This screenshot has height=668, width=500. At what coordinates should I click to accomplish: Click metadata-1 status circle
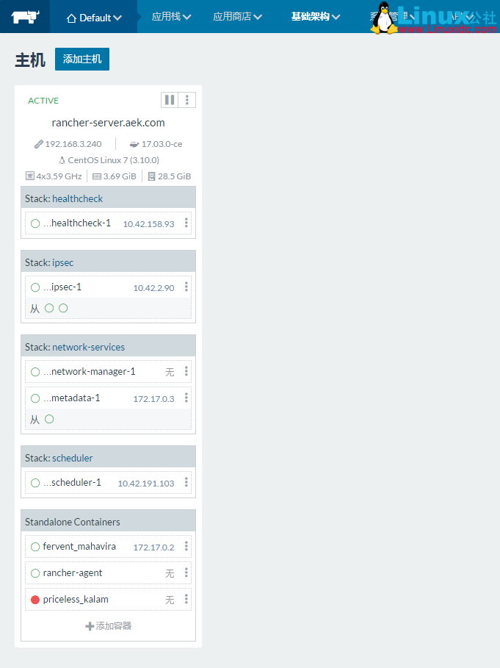(x=35, y=398)
